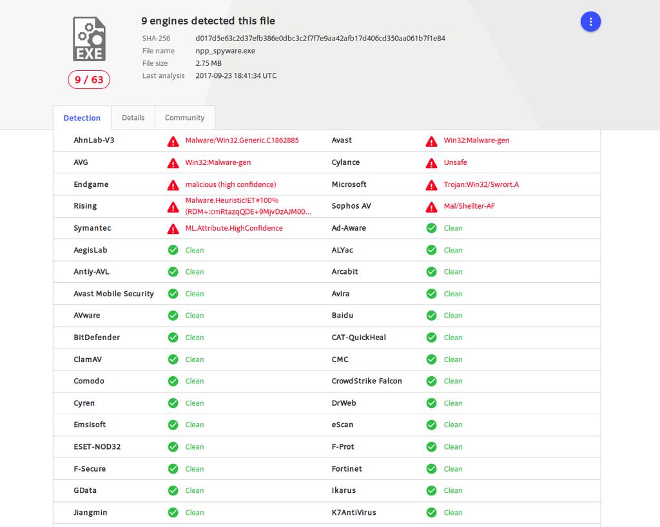Click the 9 / 63 detection ratio badge

coord(89,79)
